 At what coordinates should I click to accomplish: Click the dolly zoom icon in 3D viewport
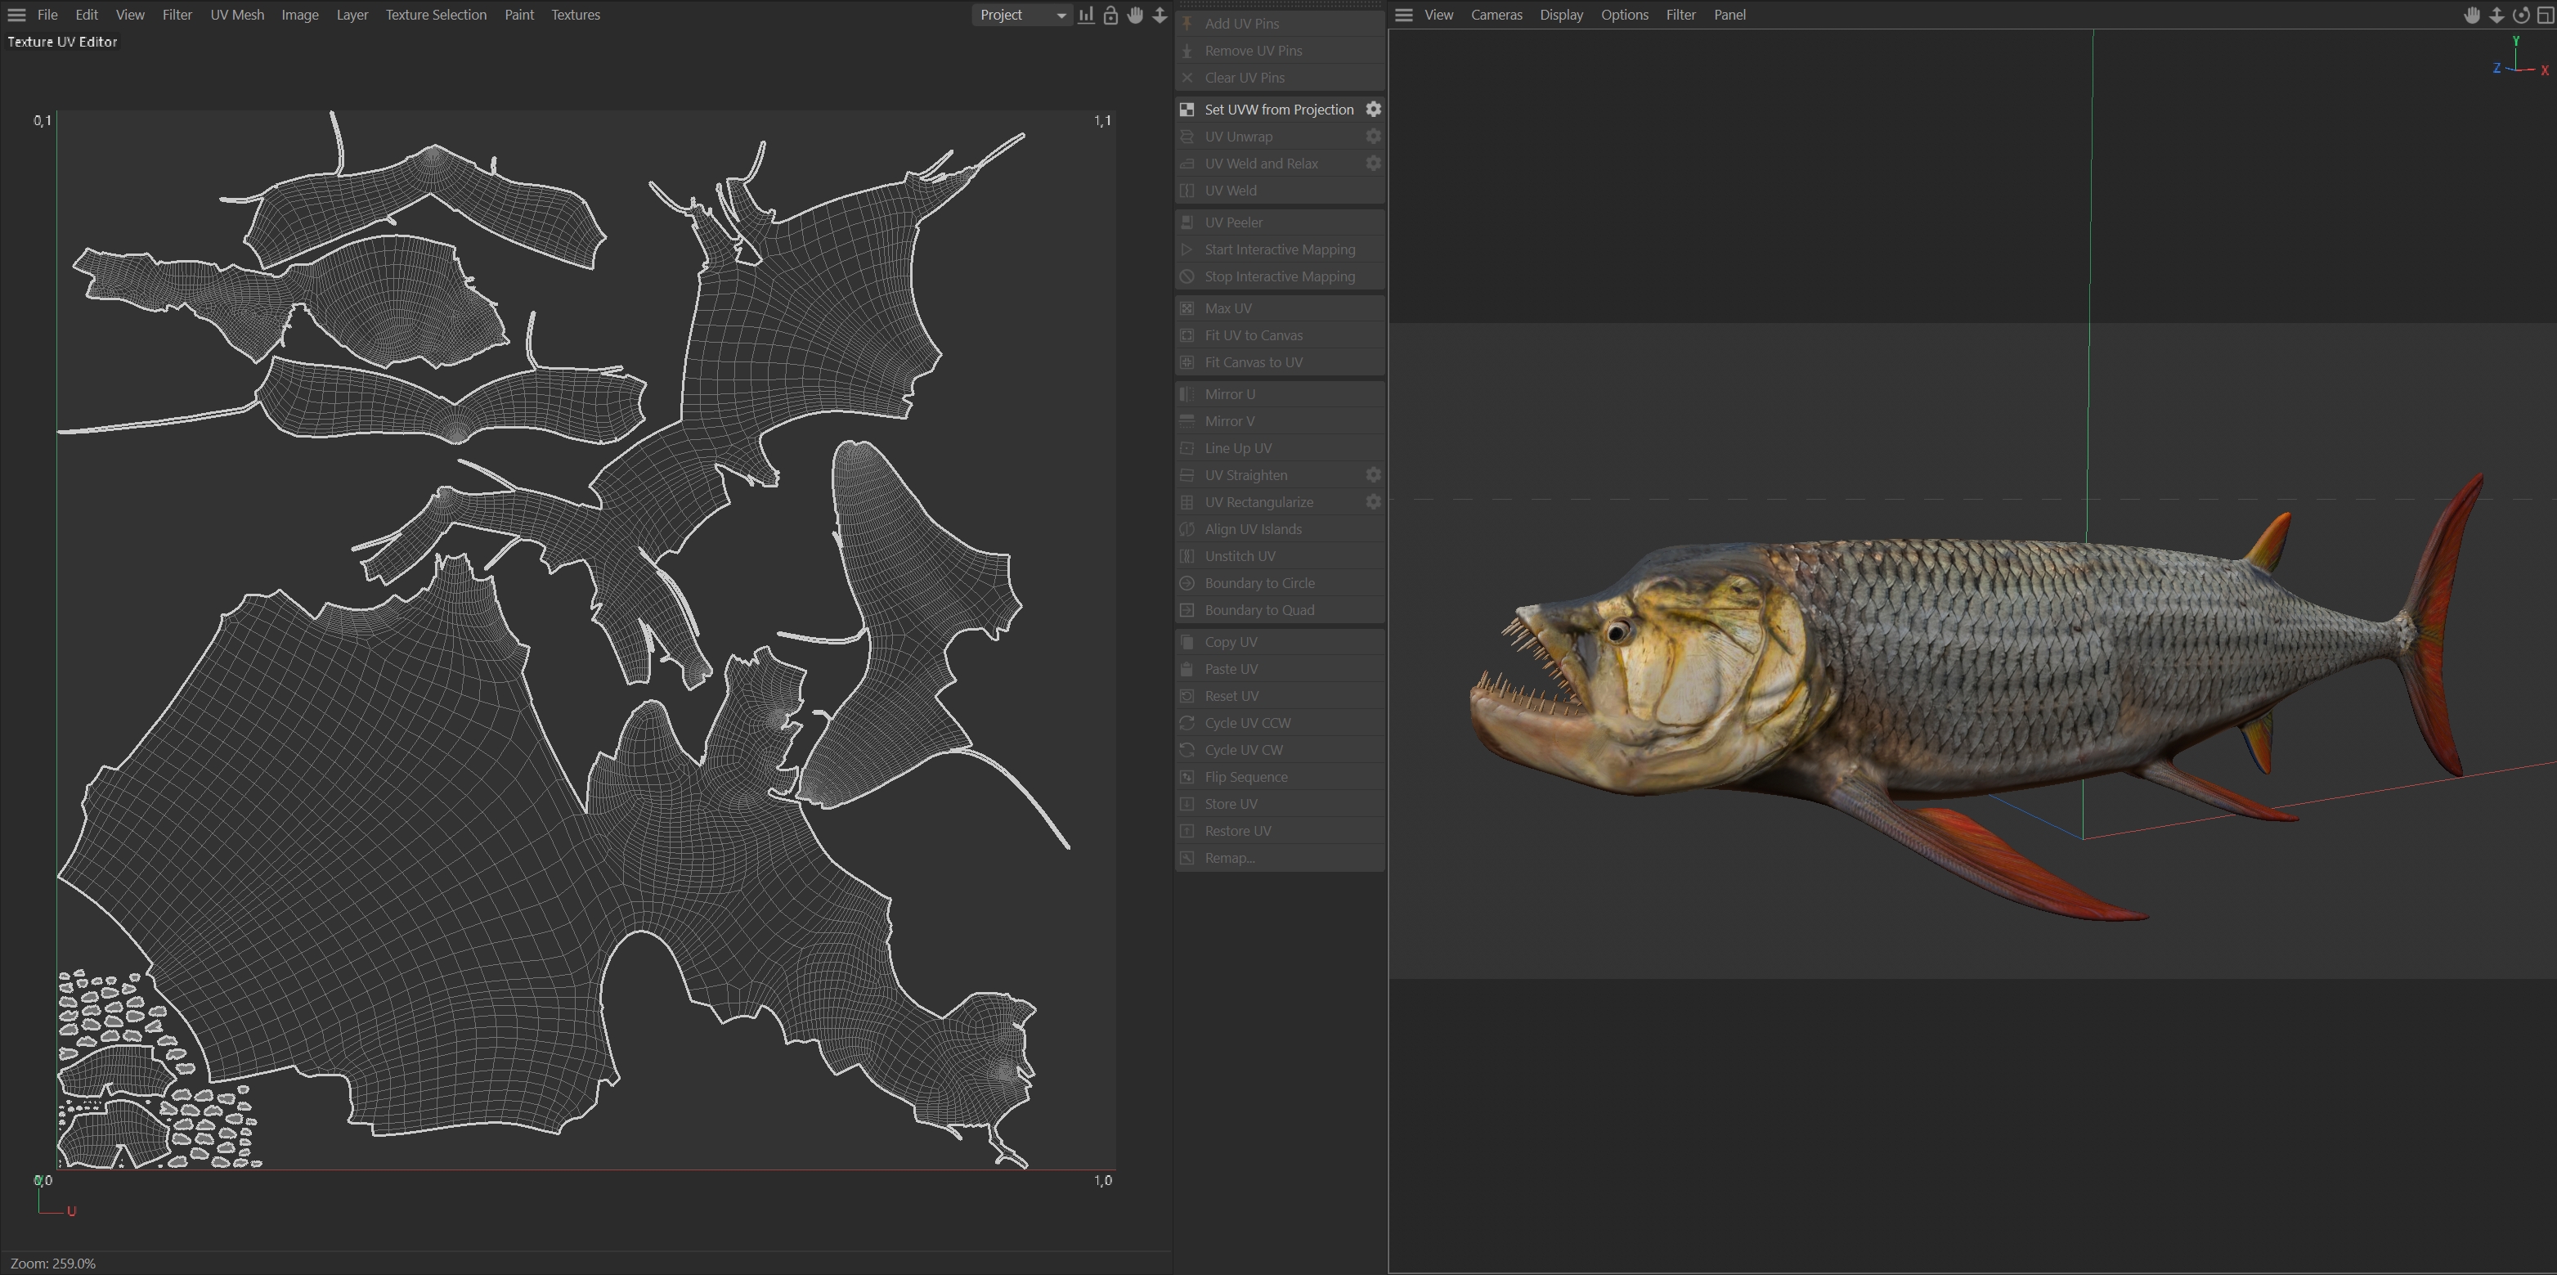coord(2496,15)
